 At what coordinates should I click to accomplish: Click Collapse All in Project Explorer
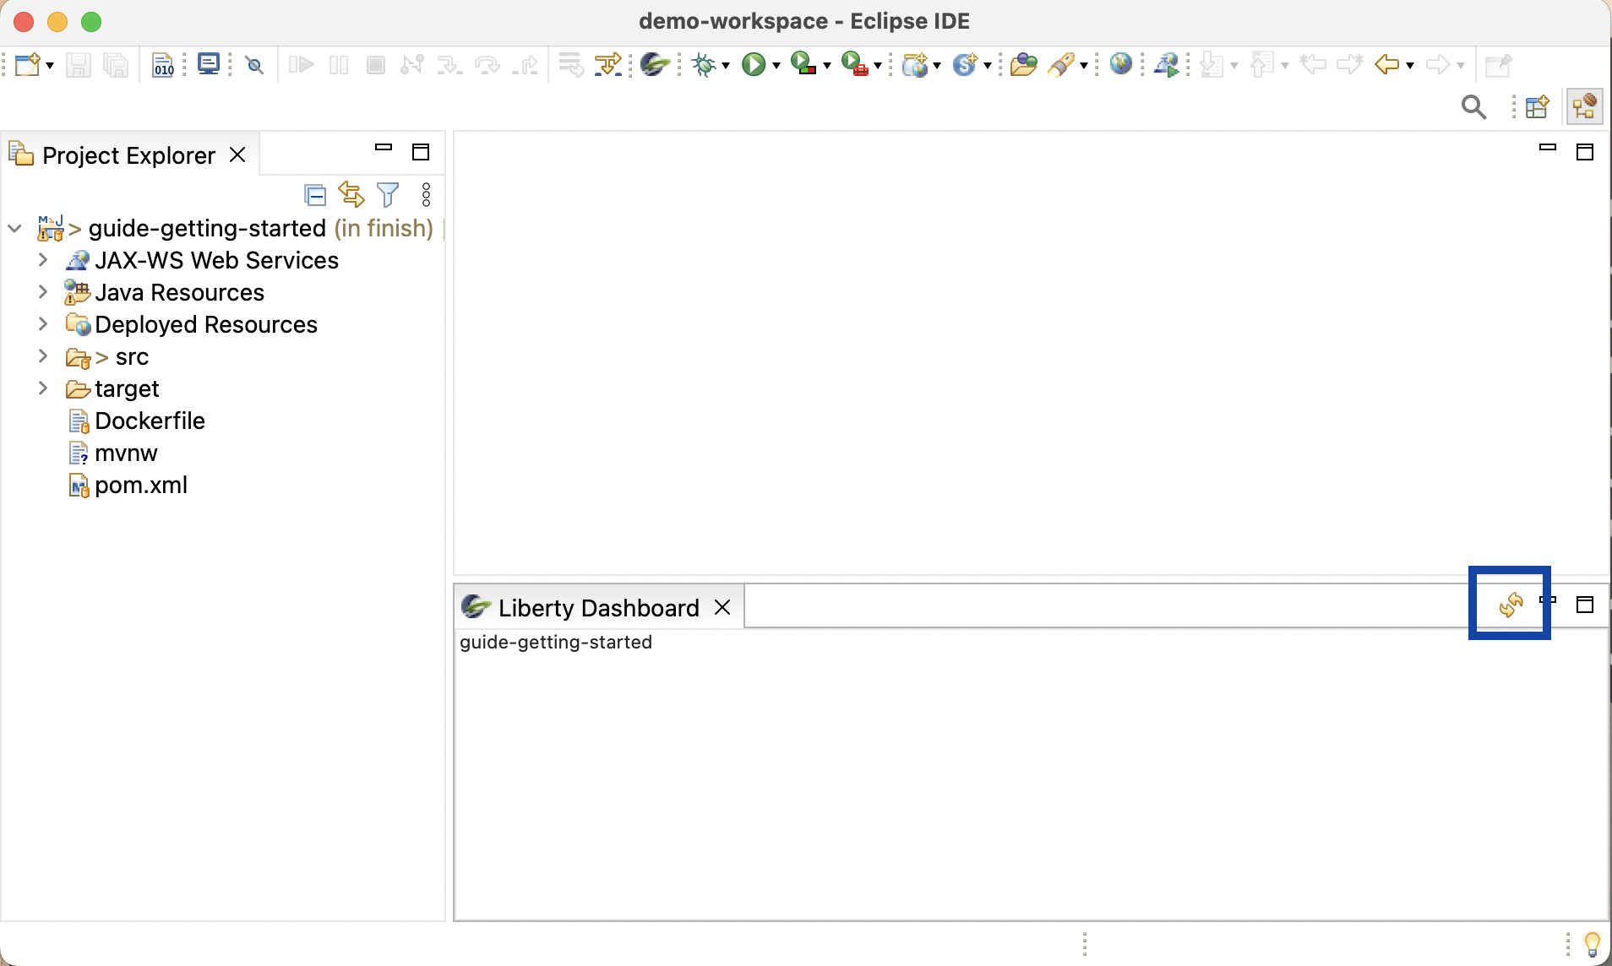click(314, 195)
